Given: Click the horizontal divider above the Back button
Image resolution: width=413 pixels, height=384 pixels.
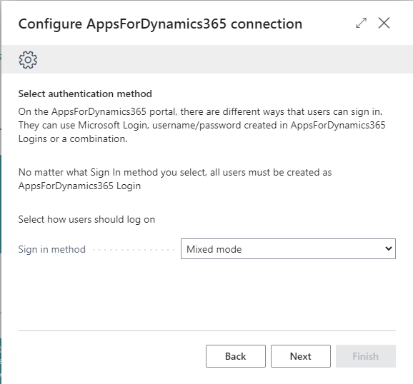Looking at the screenshot, I should 207,330.
